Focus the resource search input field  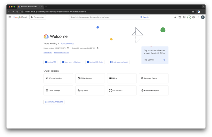(104, 17)
